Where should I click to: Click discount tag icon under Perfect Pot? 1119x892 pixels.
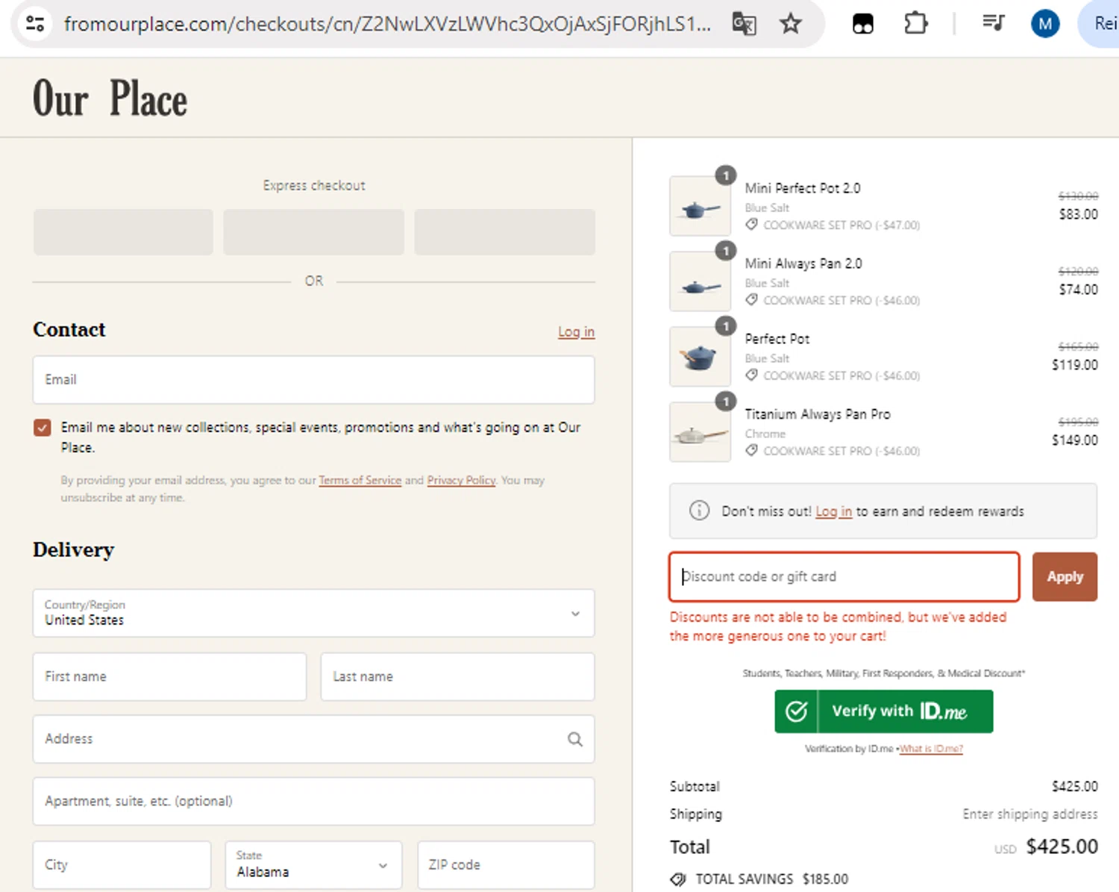click(752, 375)
